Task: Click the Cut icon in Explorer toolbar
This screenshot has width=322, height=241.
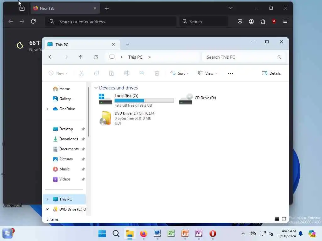Action: 81,73
